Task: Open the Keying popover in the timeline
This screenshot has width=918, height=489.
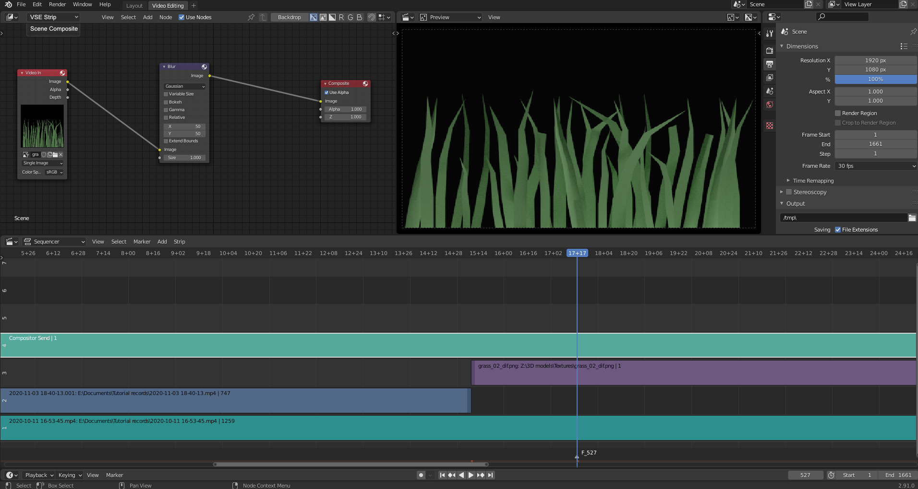Action: pos(70,475)
